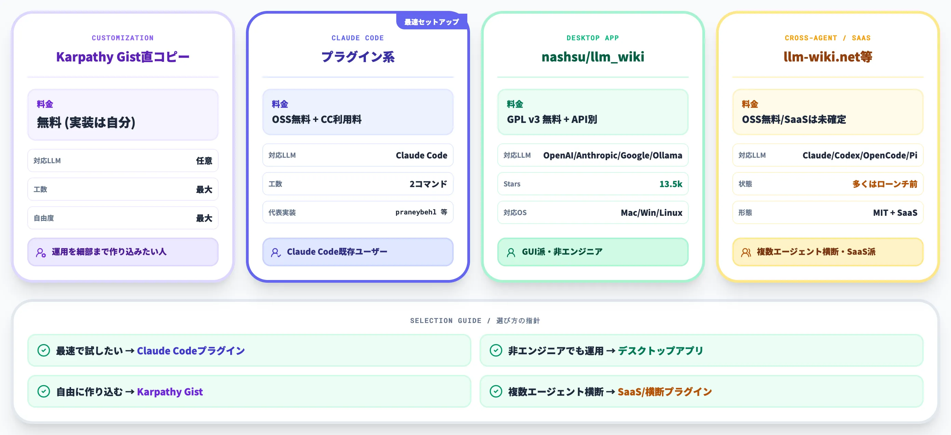
Task: Click the Karpathy Gist直コピー card title
Action: (123, 57)
